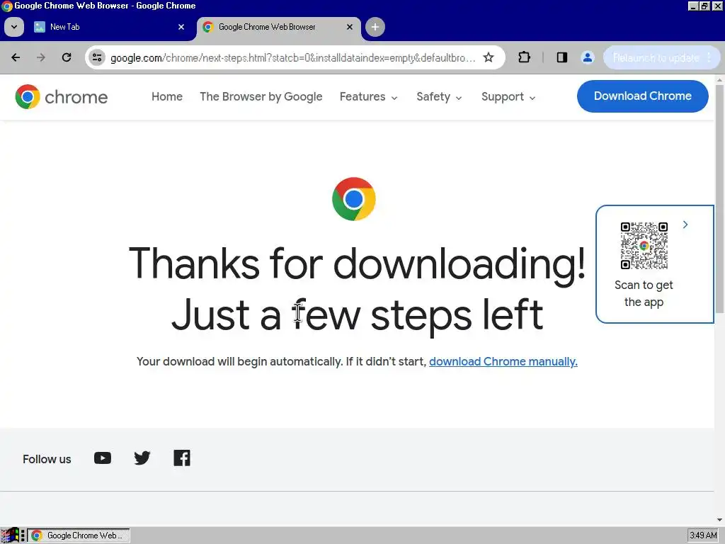Expand the Safety menu
This screenshot has height=544, width=725.
439,96
